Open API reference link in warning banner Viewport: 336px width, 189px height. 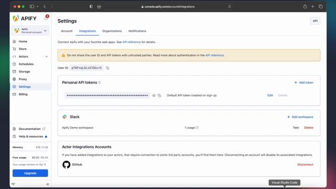click(215, 55)
